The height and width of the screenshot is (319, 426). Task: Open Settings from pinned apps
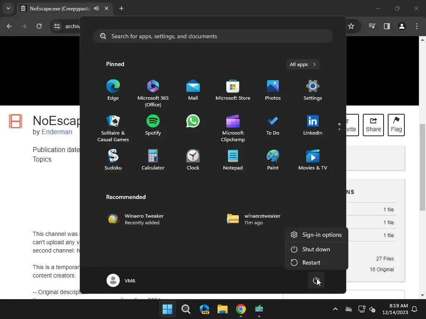[313, 90]
